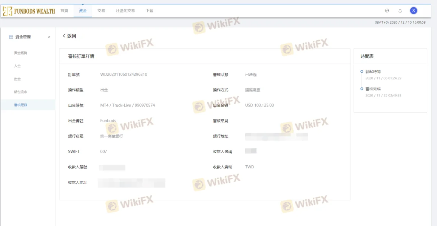Click the 時間表 panel heading

(367, 56)
